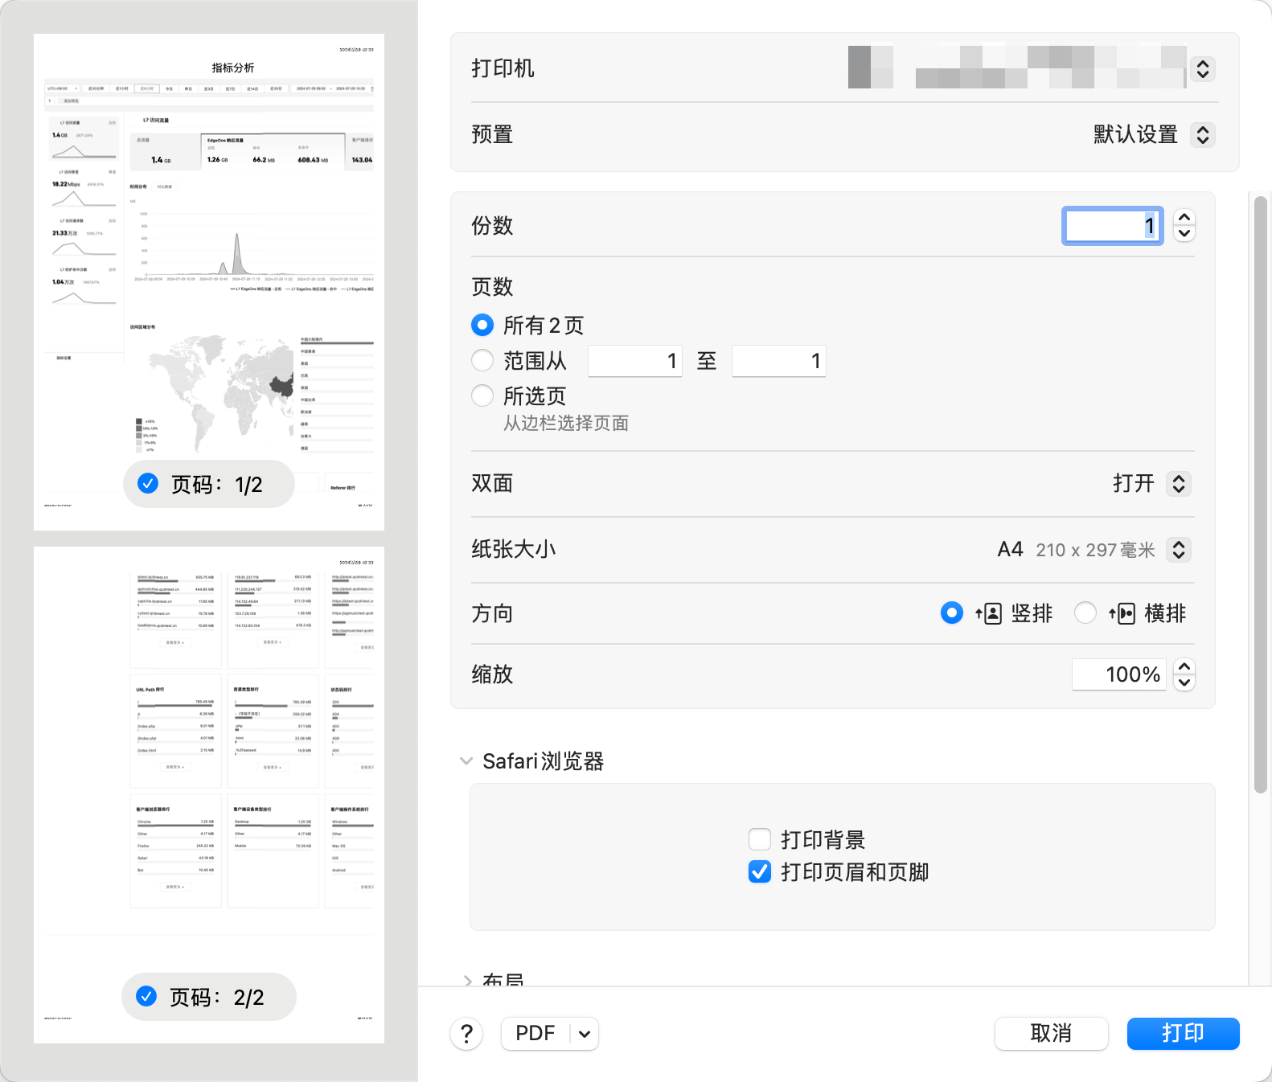Open the paper size A4 dropdown
This screenshot has height=1082, width=1272.
(1178, 550)
